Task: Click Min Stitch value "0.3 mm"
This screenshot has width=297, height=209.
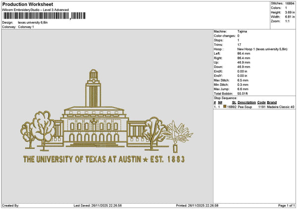Action: [x=243, y=85]
